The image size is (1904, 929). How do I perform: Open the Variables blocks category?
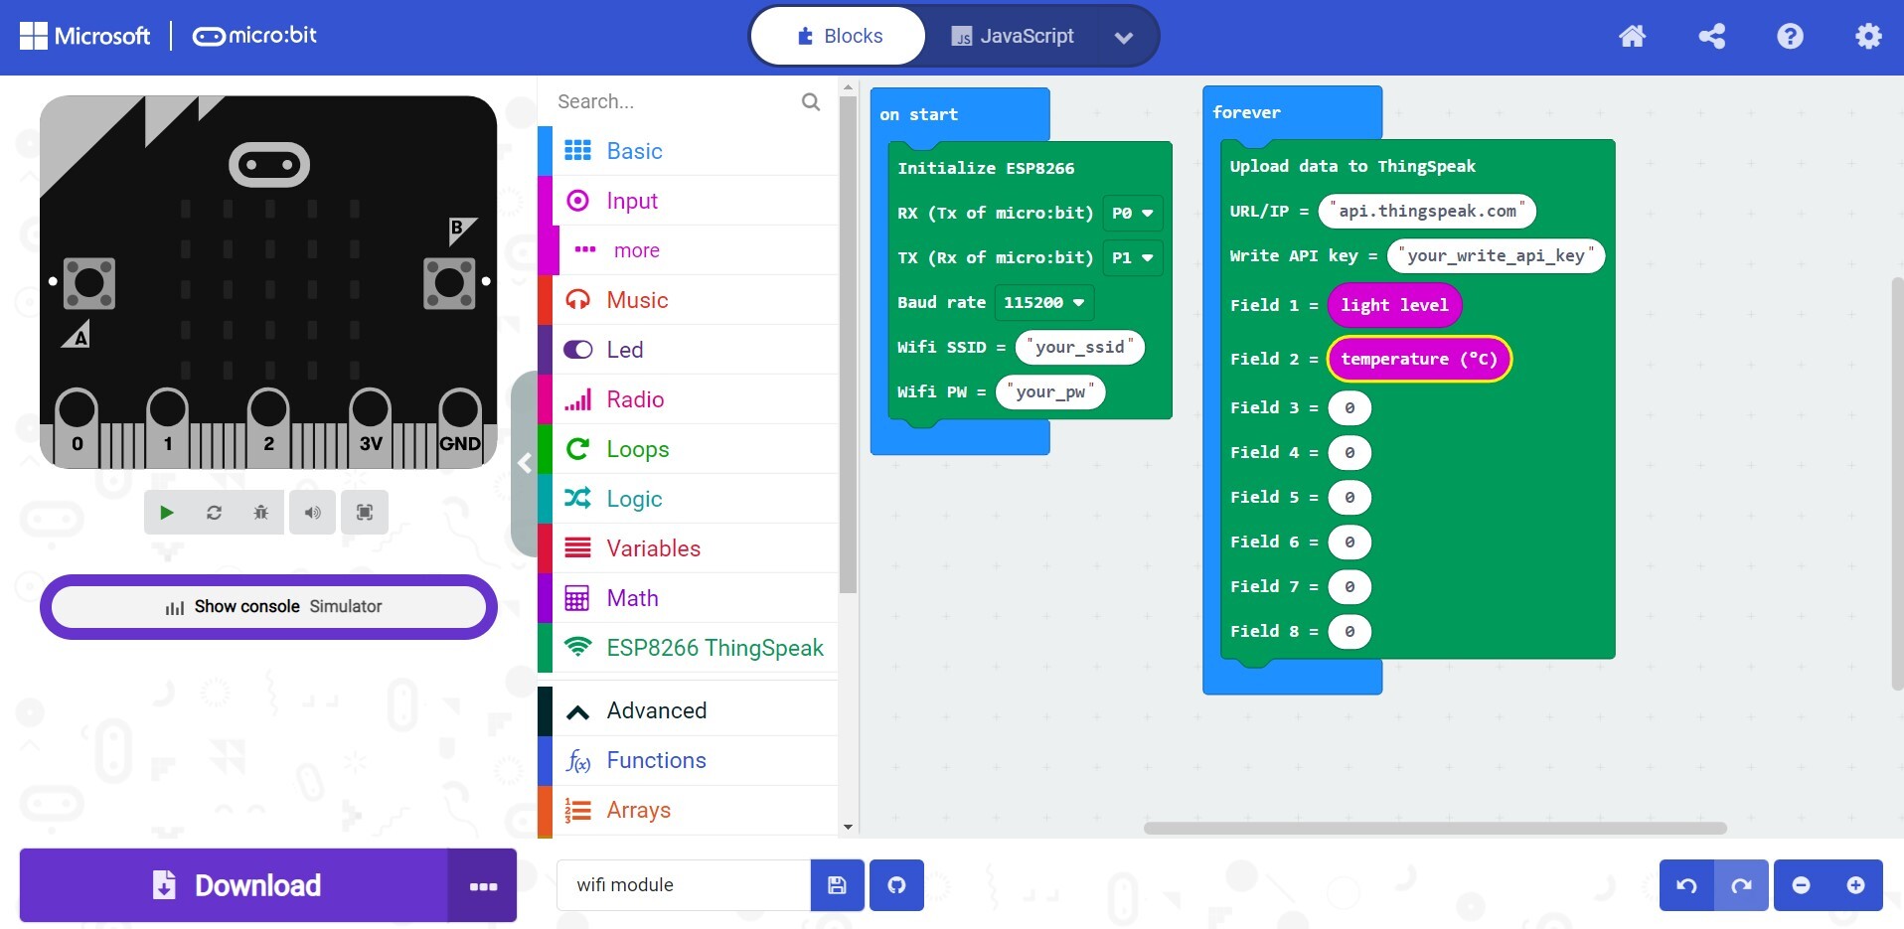coord(688,548)
